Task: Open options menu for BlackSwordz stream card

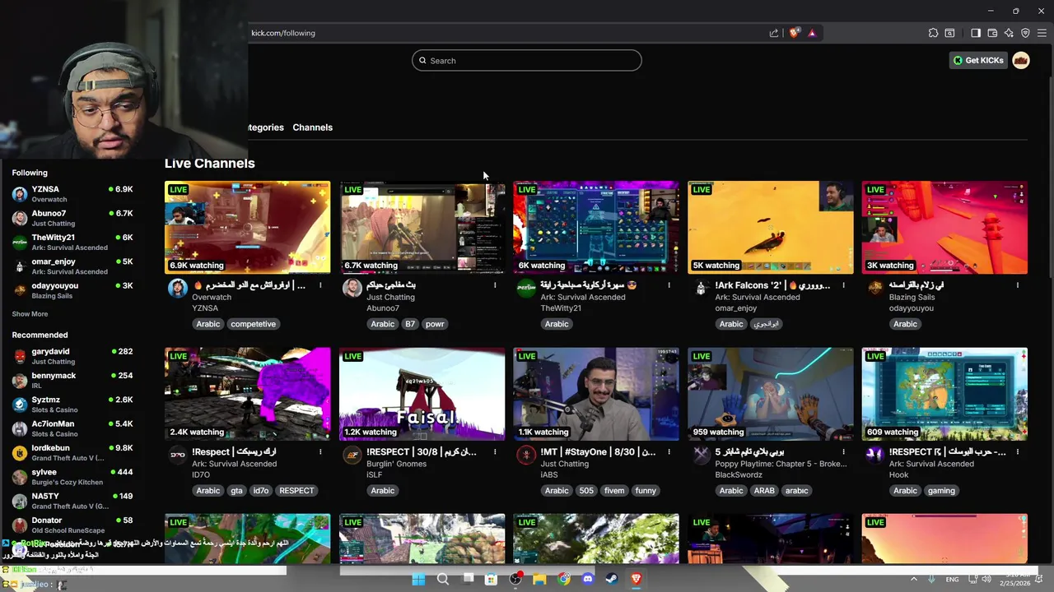Action: point(843,451)
